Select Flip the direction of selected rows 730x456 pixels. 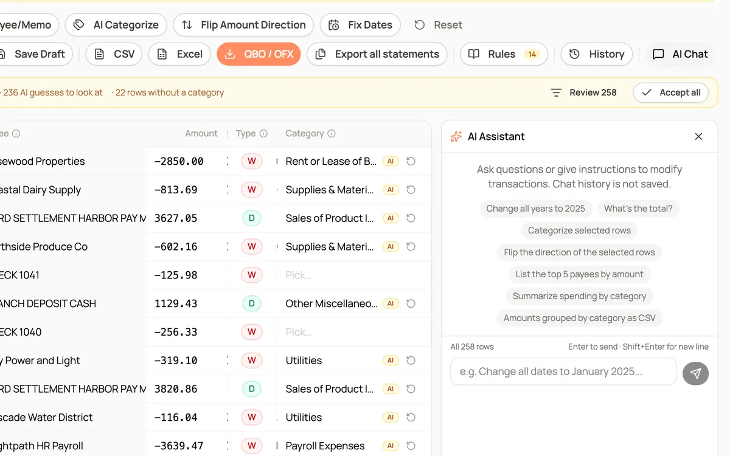tap(579, 252)
